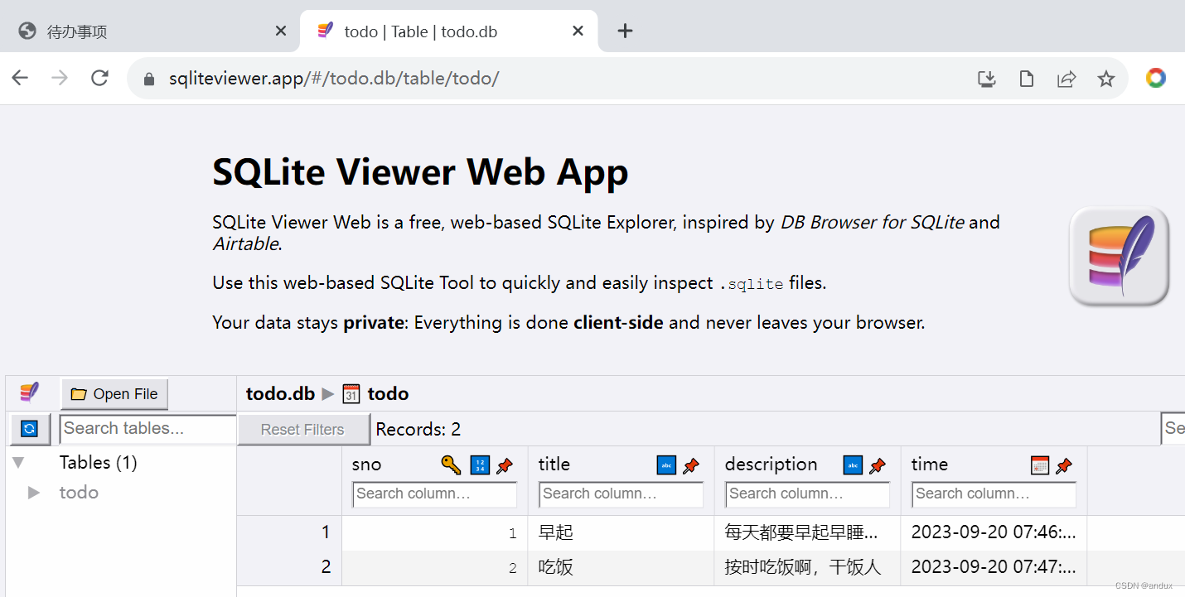Click the Reset Filters button
The width and height of the screenshot is (1185, 597).
[x=303, y=429]
